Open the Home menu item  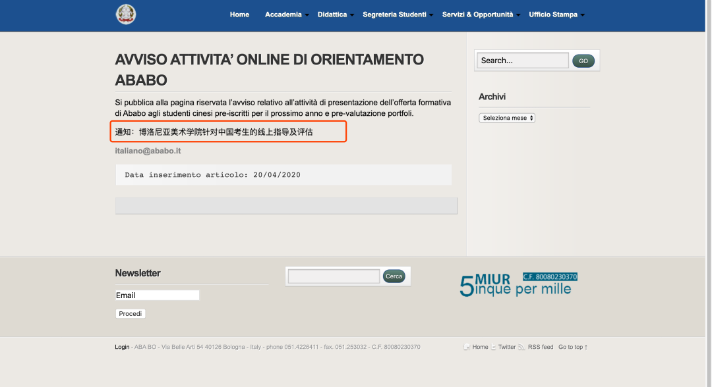coord(239,14)
